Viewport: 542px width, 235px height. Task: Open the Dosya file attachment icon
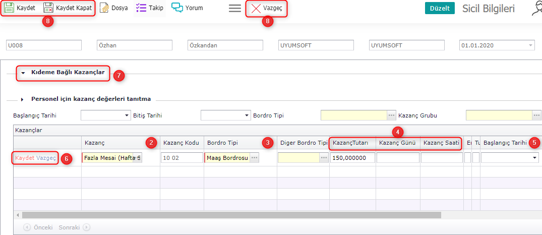pos(104,8)
